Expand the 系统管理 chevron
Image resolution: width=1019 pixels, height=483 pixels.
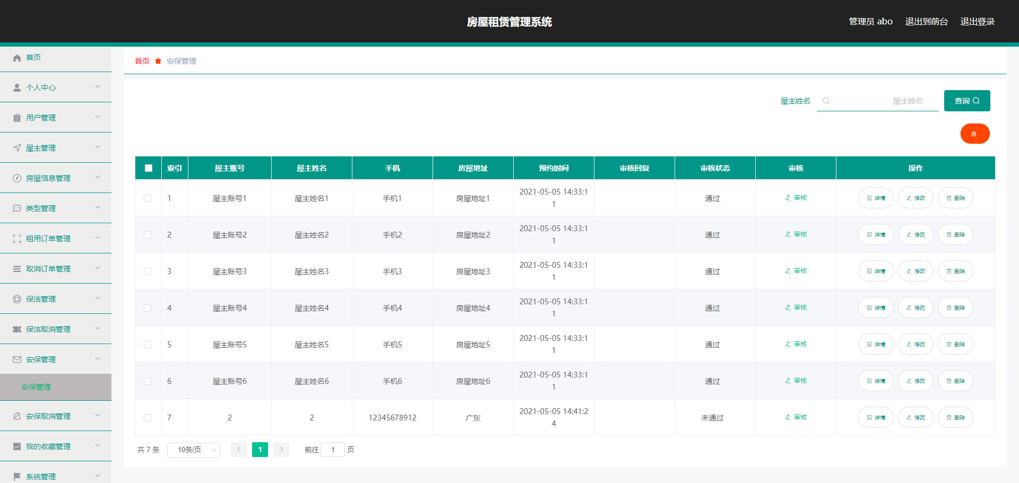coord(98,476)
